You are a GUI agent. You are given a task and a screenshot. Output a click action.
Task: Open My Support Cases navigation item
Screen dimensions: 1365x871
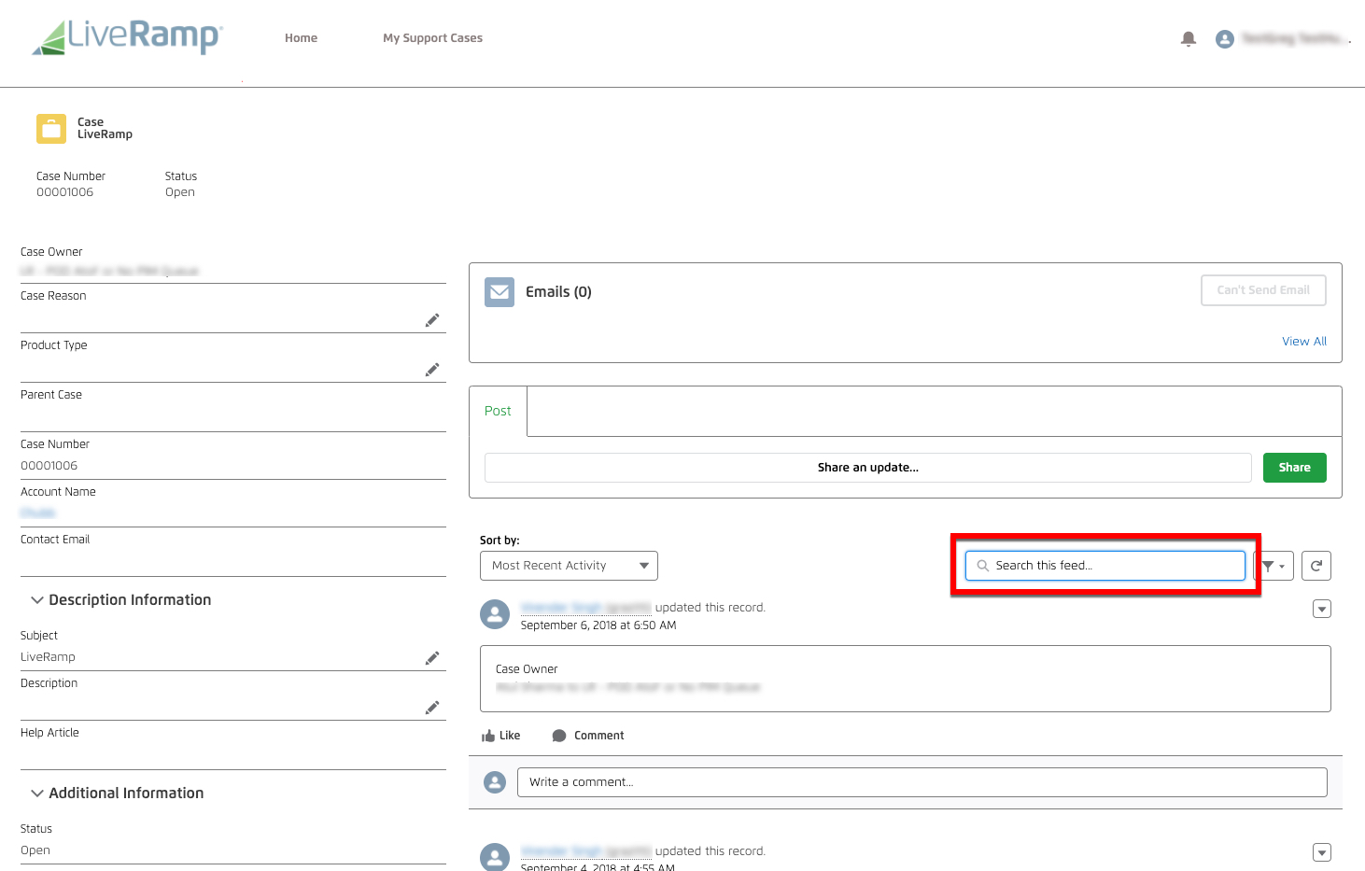pyautogui.click(x=432, y=38)
